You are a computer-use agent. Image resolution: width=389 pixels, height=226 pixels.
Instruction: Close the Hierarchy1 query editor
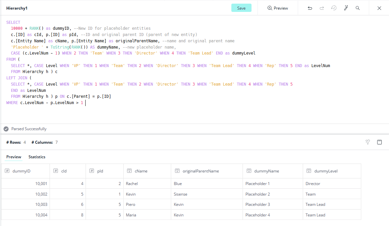(379, 8)
